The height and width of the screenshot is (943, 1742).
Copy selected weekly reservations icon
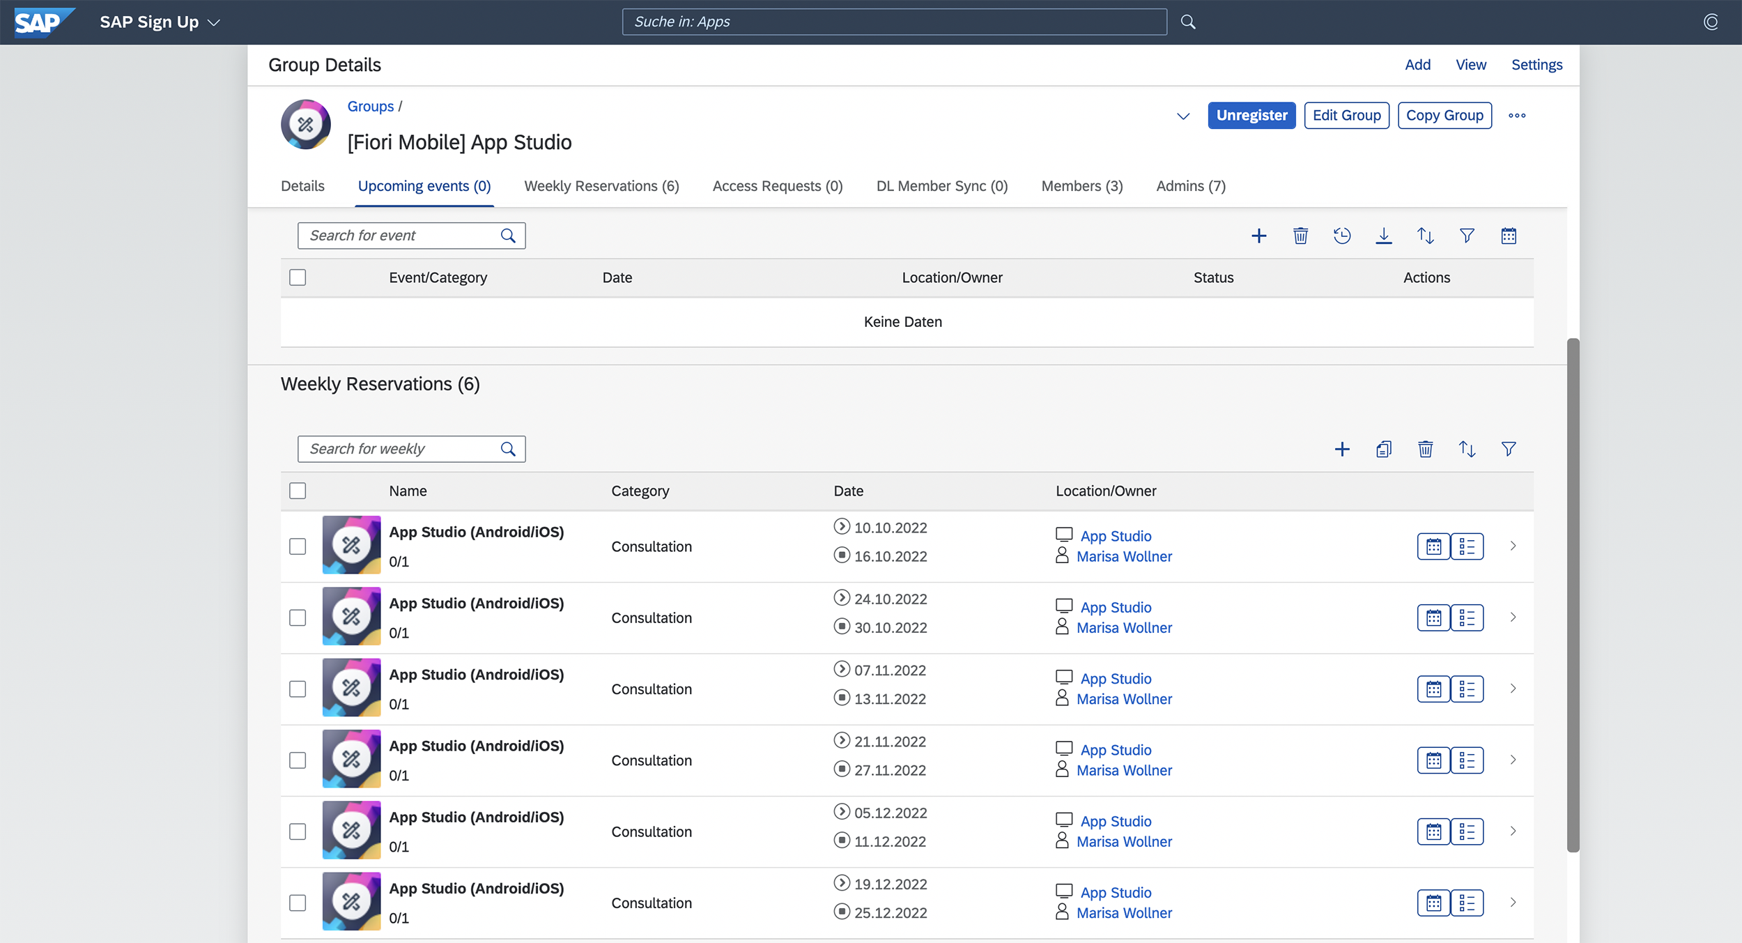(x=1384, y=449)
